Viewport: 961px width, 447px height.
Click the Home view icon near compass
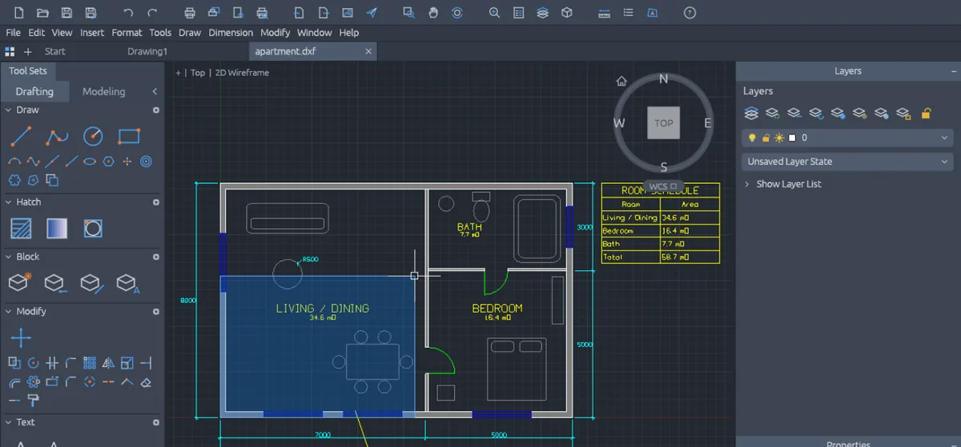[621, 81]
